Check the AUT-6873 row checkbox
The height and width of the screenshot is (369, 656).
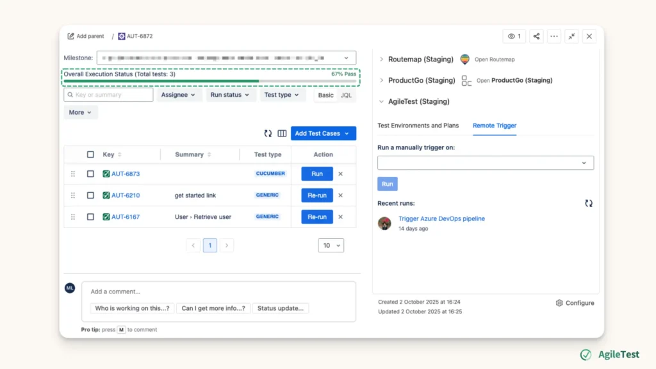tap(90, 174)
